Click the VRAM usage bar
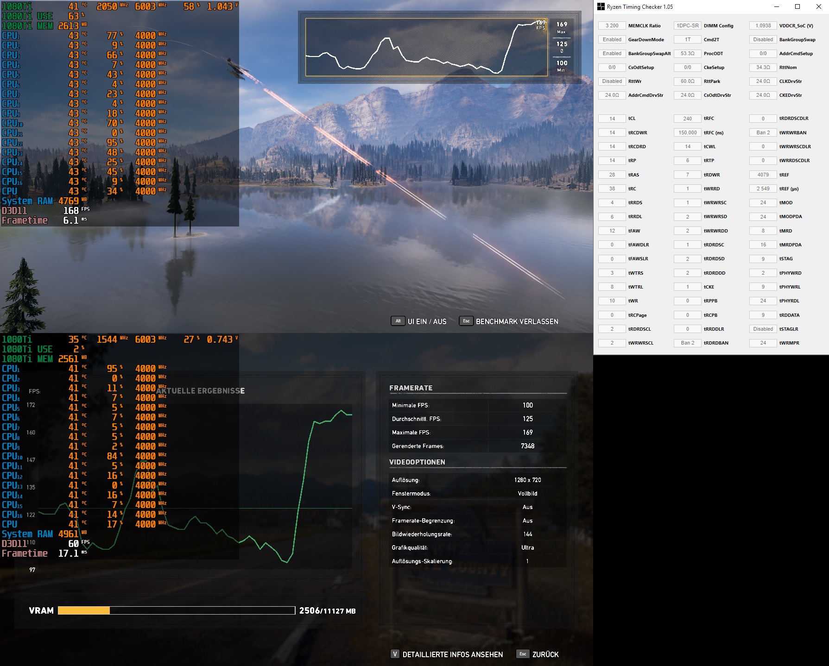 point(177,610)
